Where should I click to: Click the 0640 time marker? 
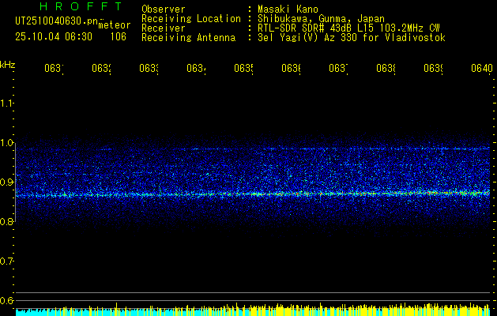[482, 69]
